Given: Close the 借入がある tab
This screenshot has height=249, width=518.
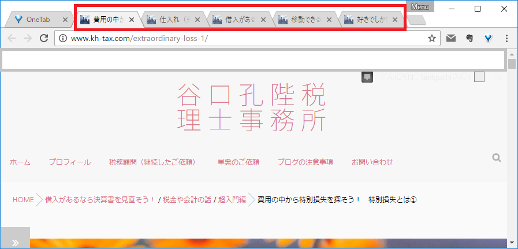Looking at the screenshot, I should [x=263, y=20].
